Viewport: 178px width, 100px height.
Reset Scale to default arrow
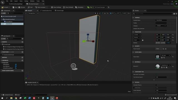173,40
